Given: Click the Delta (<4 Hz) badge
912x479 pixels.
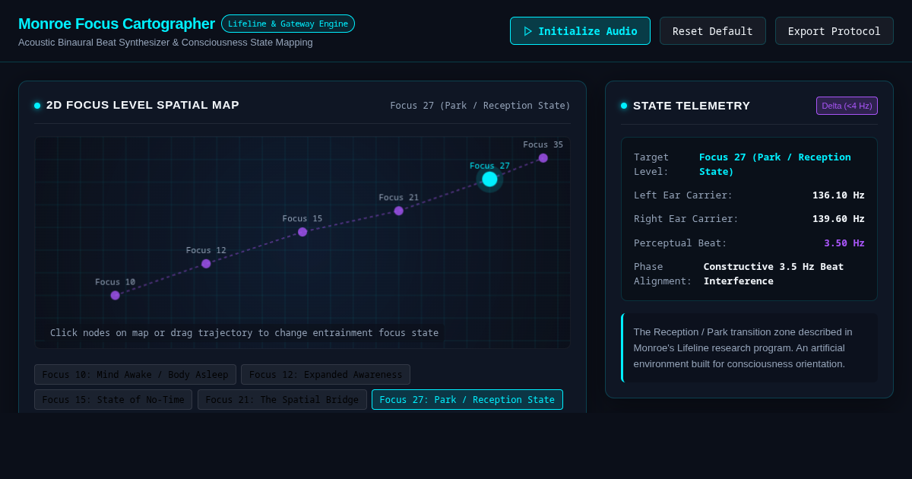Looking at the screenshot, I should 847,106.
